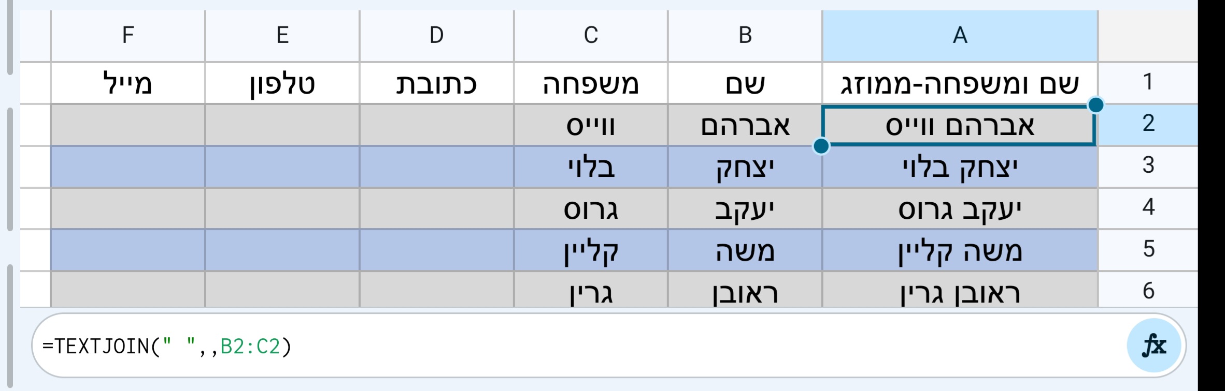Select column F header
The height and width of the screenshot is (391, 1225).
pyautogui.click(x=127, y=35)
